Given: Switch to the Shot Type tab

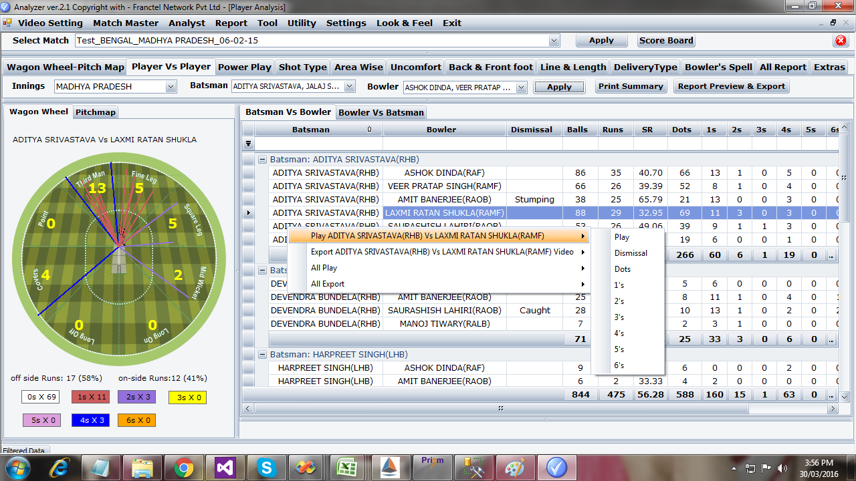Looking at the screenshot, I should 303,67.
